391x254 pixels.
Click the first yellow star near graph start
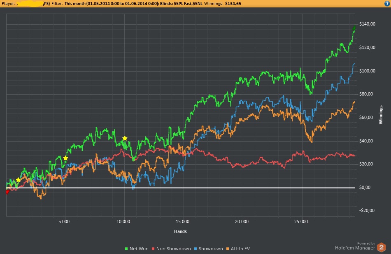pyautogui.click(x=18, y=180)
